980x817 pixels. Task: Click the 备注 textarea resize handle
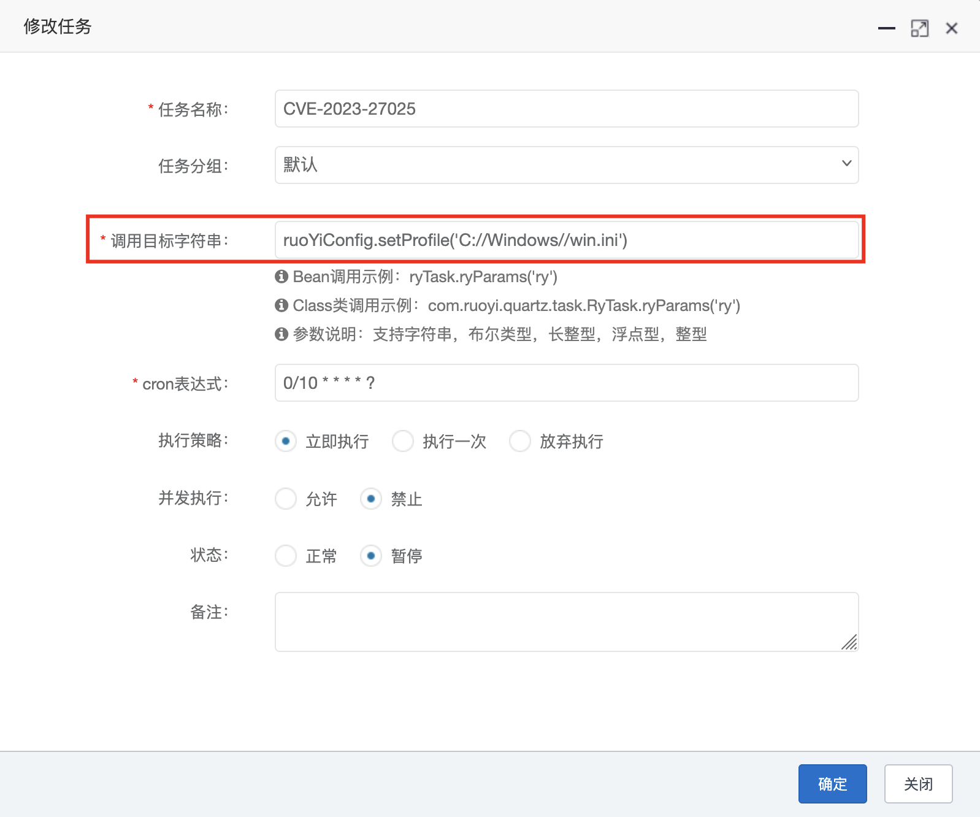[849, 642]
